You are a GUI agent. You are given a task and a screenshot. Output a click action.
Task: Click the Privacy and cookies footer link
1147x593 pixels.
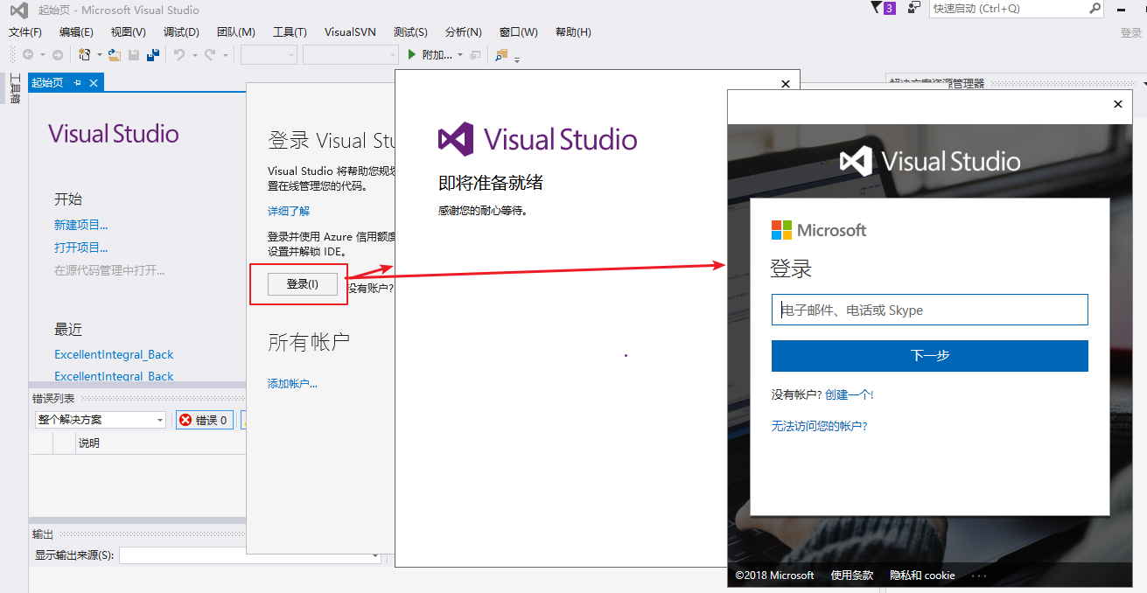tap(922, 576)
